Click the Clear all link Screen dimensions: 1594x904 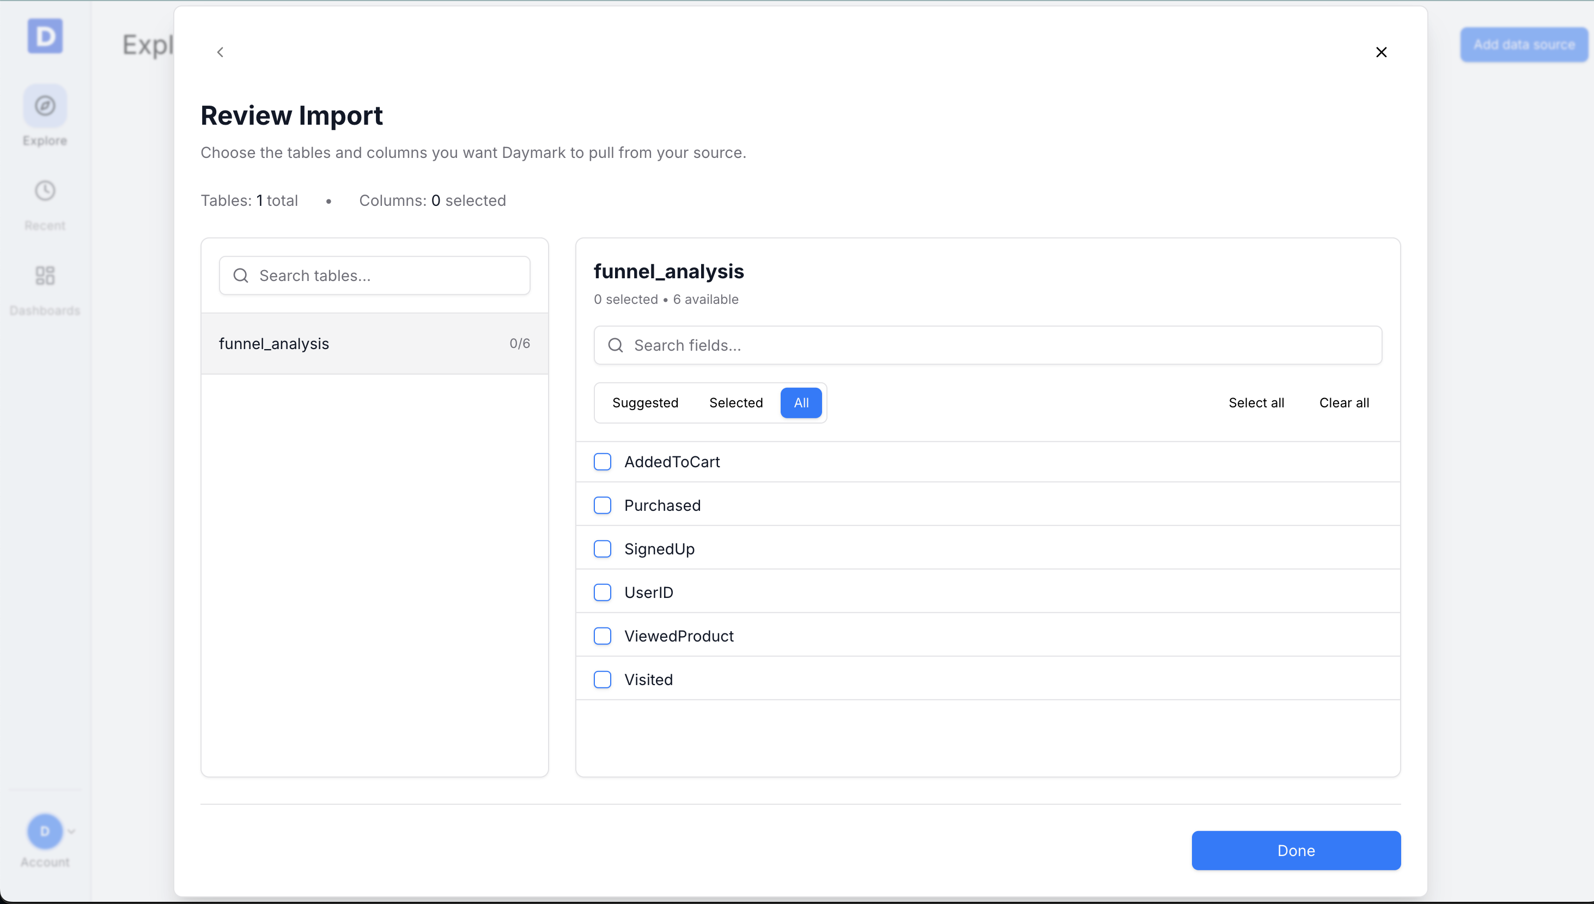1344,402
